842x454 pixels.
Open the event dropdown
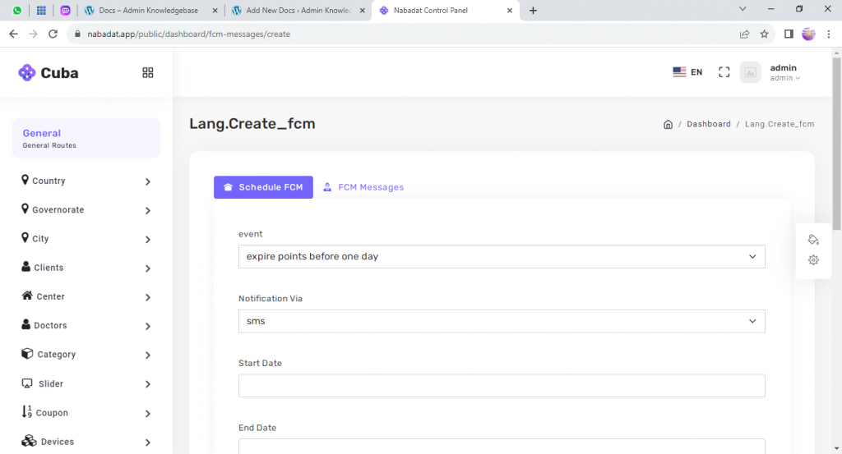pos(502,256)
